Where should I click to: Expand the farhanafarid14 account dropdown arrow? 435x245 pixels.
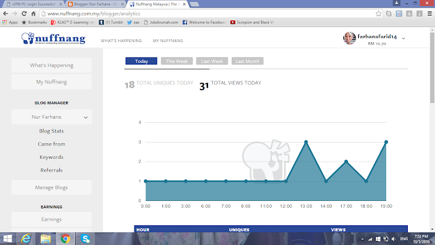(x=403, y=39)
